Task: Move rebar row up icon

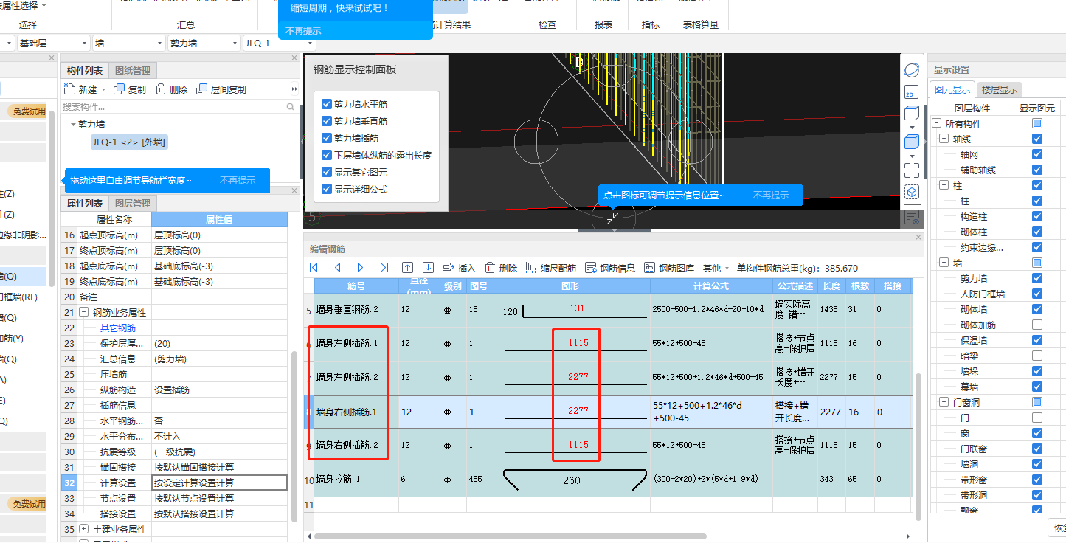Action: click(x=407, y=268)
